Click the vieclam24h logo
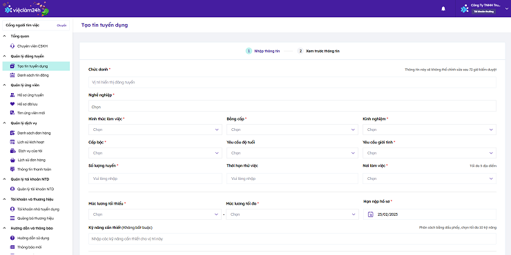511x255 pixels. 26,9
